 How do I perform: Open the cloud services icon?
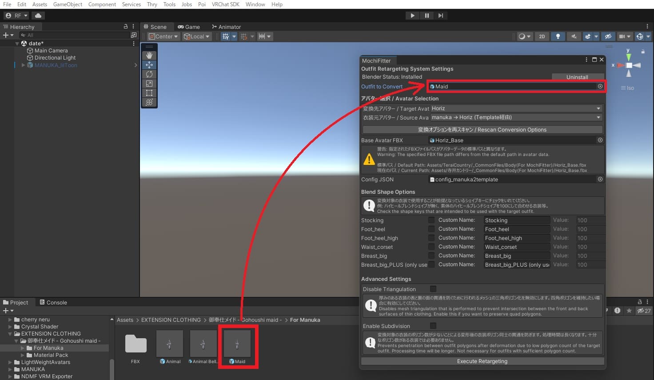pyautogui.click(x=38, y=16)
